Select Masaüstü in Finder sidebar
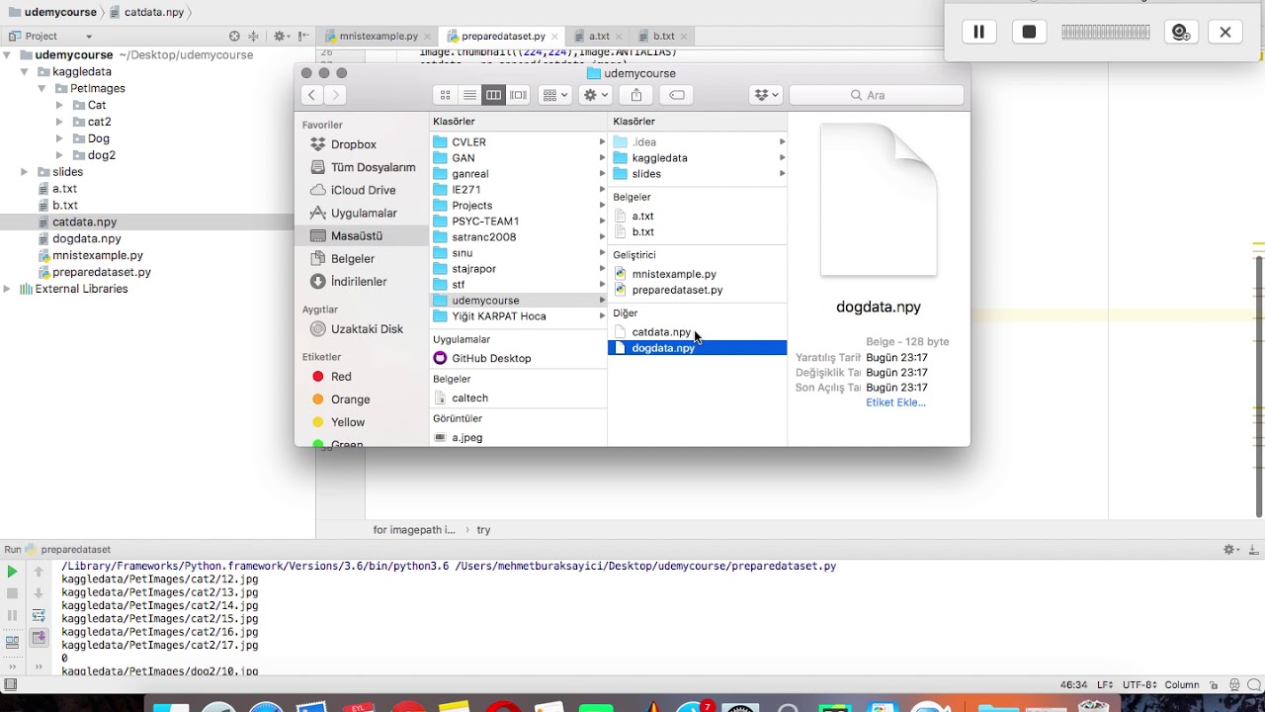 pos(362,235)
